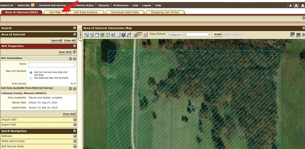Click the Scale button

(218, 35)
